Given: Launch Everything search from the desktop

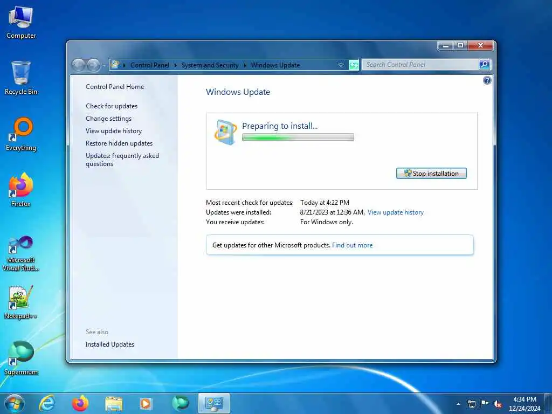Looking at the screenshot, I should (21, 134).
